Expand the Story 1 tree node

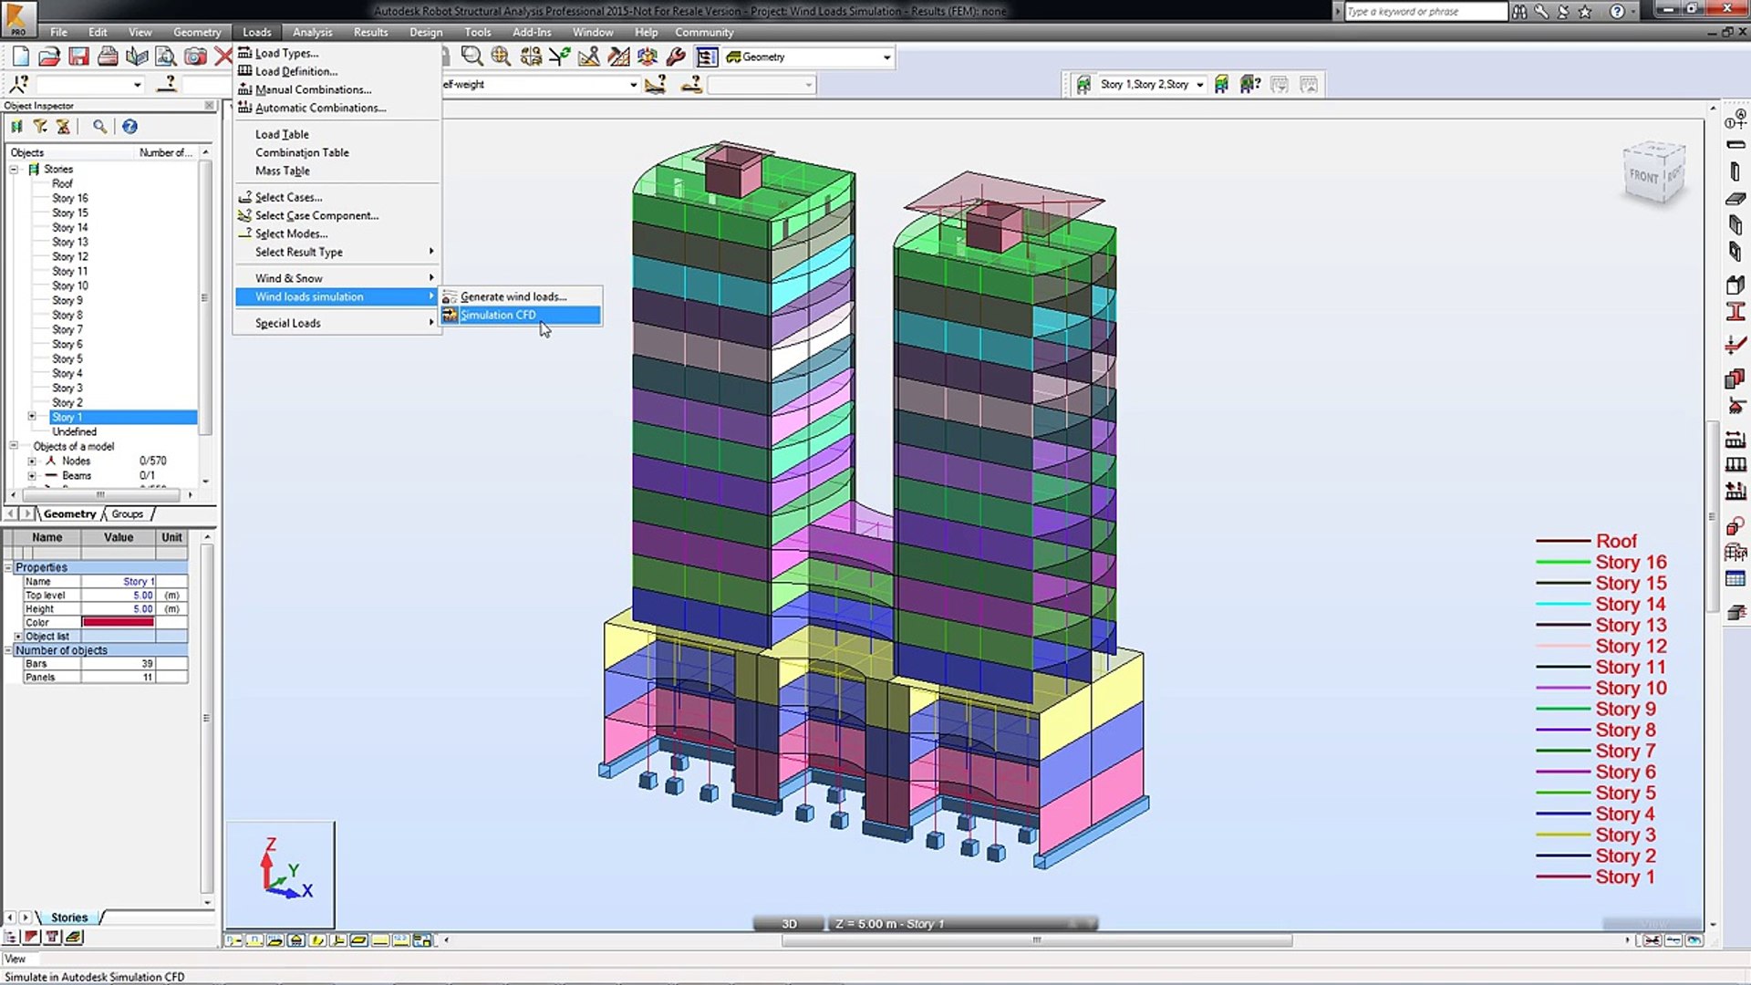[32, 417]
